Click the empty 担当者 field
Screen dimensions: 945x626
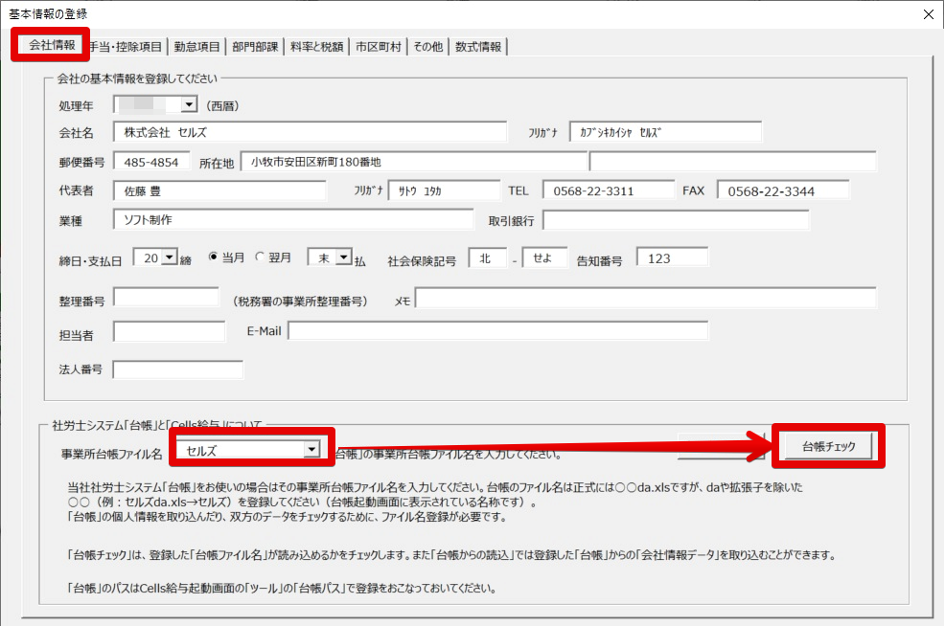[x=170, y=331]
